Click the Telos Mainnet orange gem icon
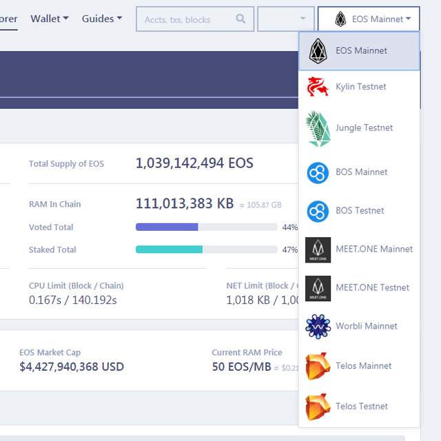The image size is (441, 441). [x=318, y=366]
